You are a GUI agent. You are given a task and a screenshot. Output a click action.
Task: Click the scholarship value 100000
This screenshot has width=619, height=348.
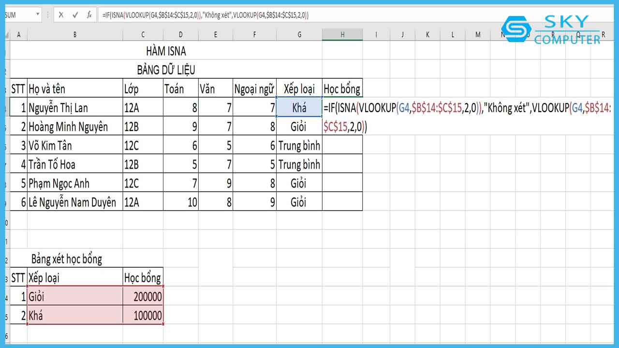click(143, 315)
